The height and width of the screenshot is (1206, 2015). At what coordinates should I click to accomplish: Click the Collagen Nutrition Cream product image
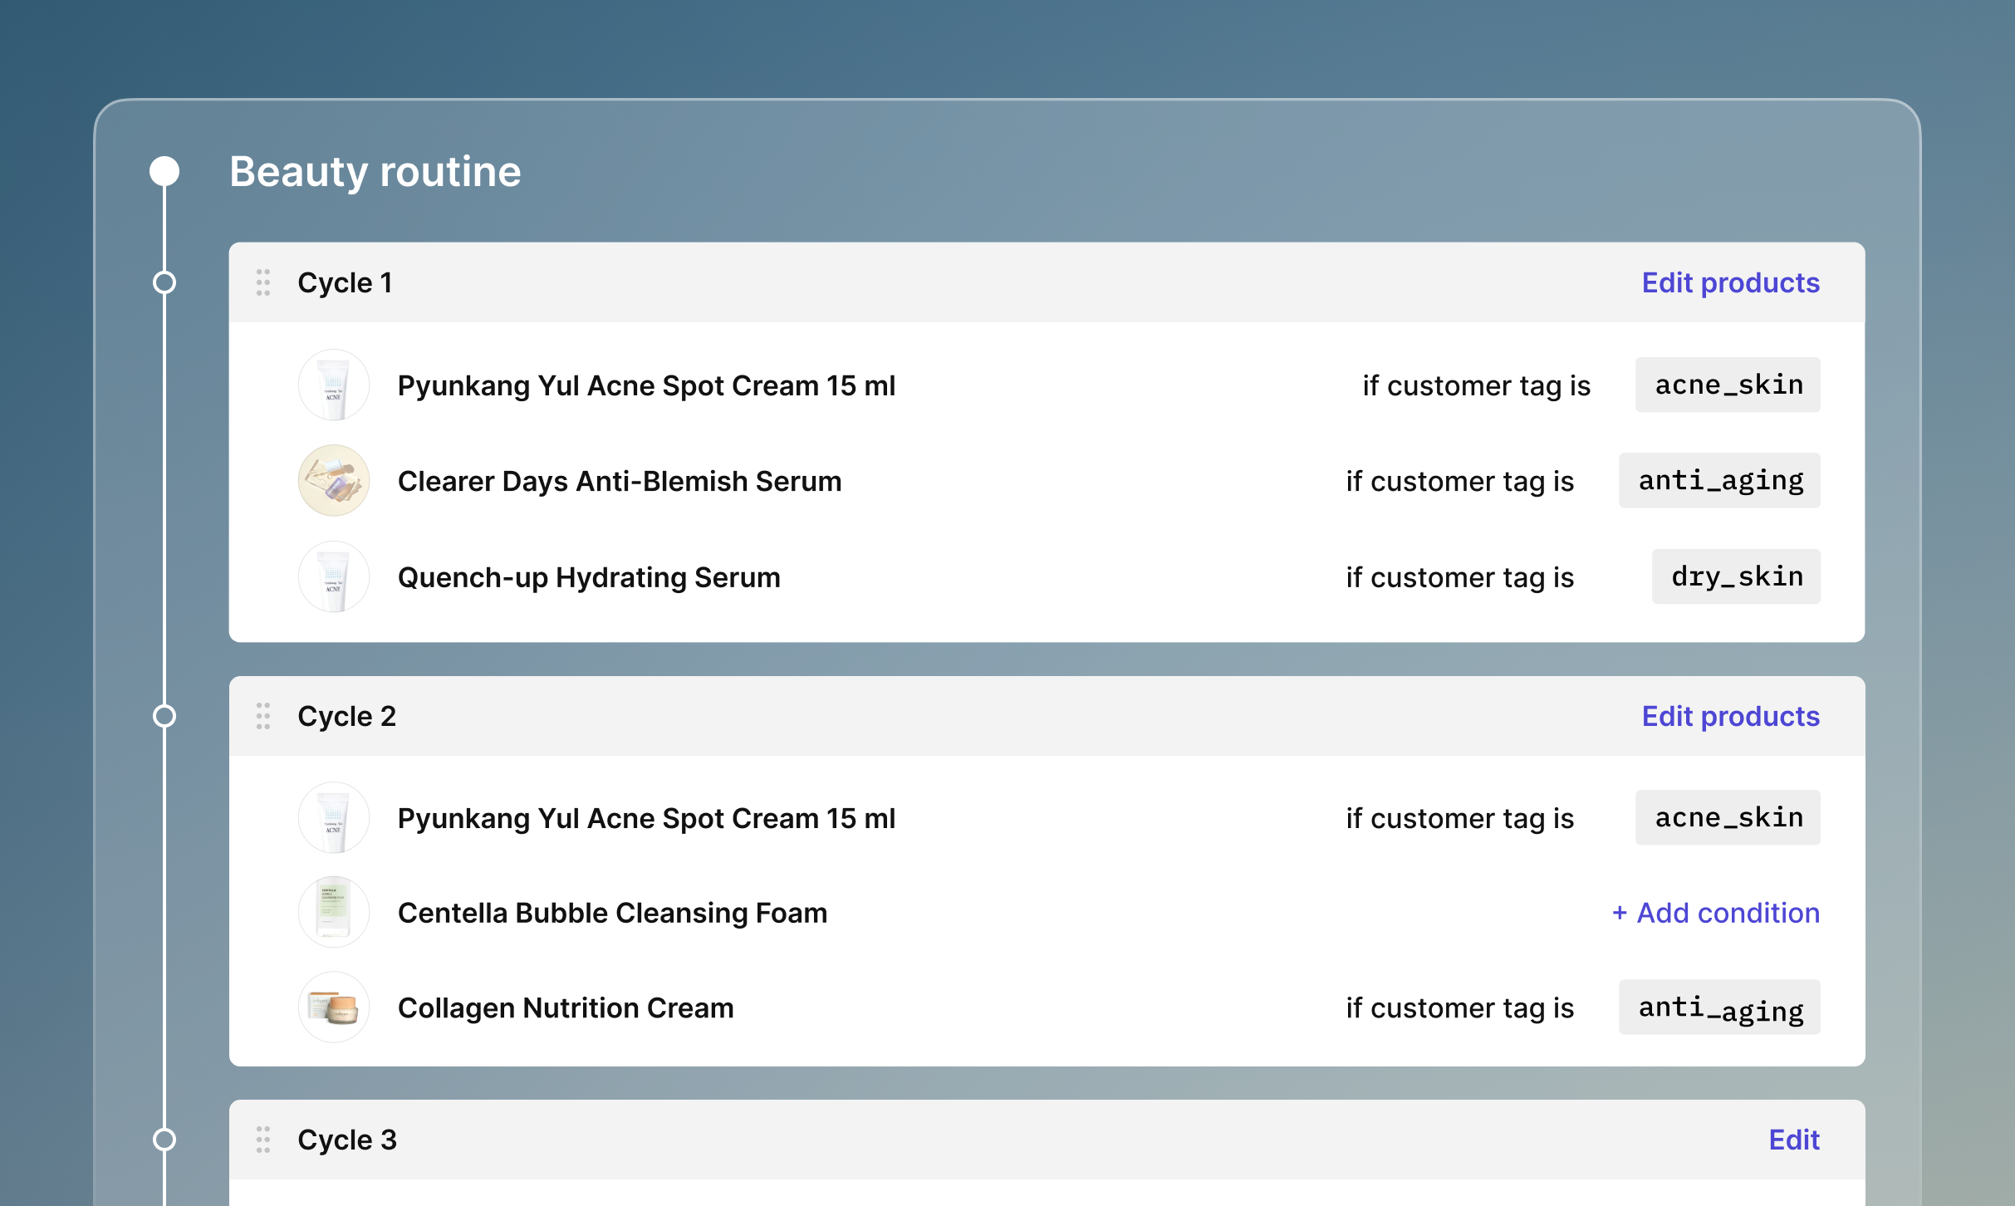point(334,1007)
